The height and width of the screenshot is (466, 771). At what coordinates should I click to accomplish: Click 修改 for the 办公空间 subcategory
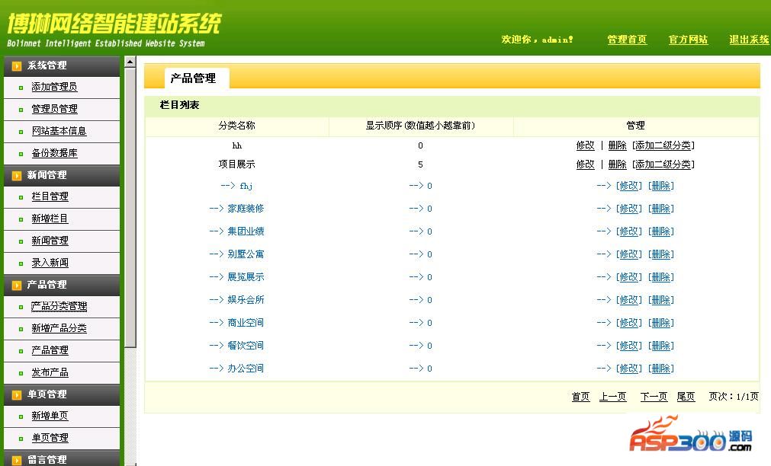[629, 369]
